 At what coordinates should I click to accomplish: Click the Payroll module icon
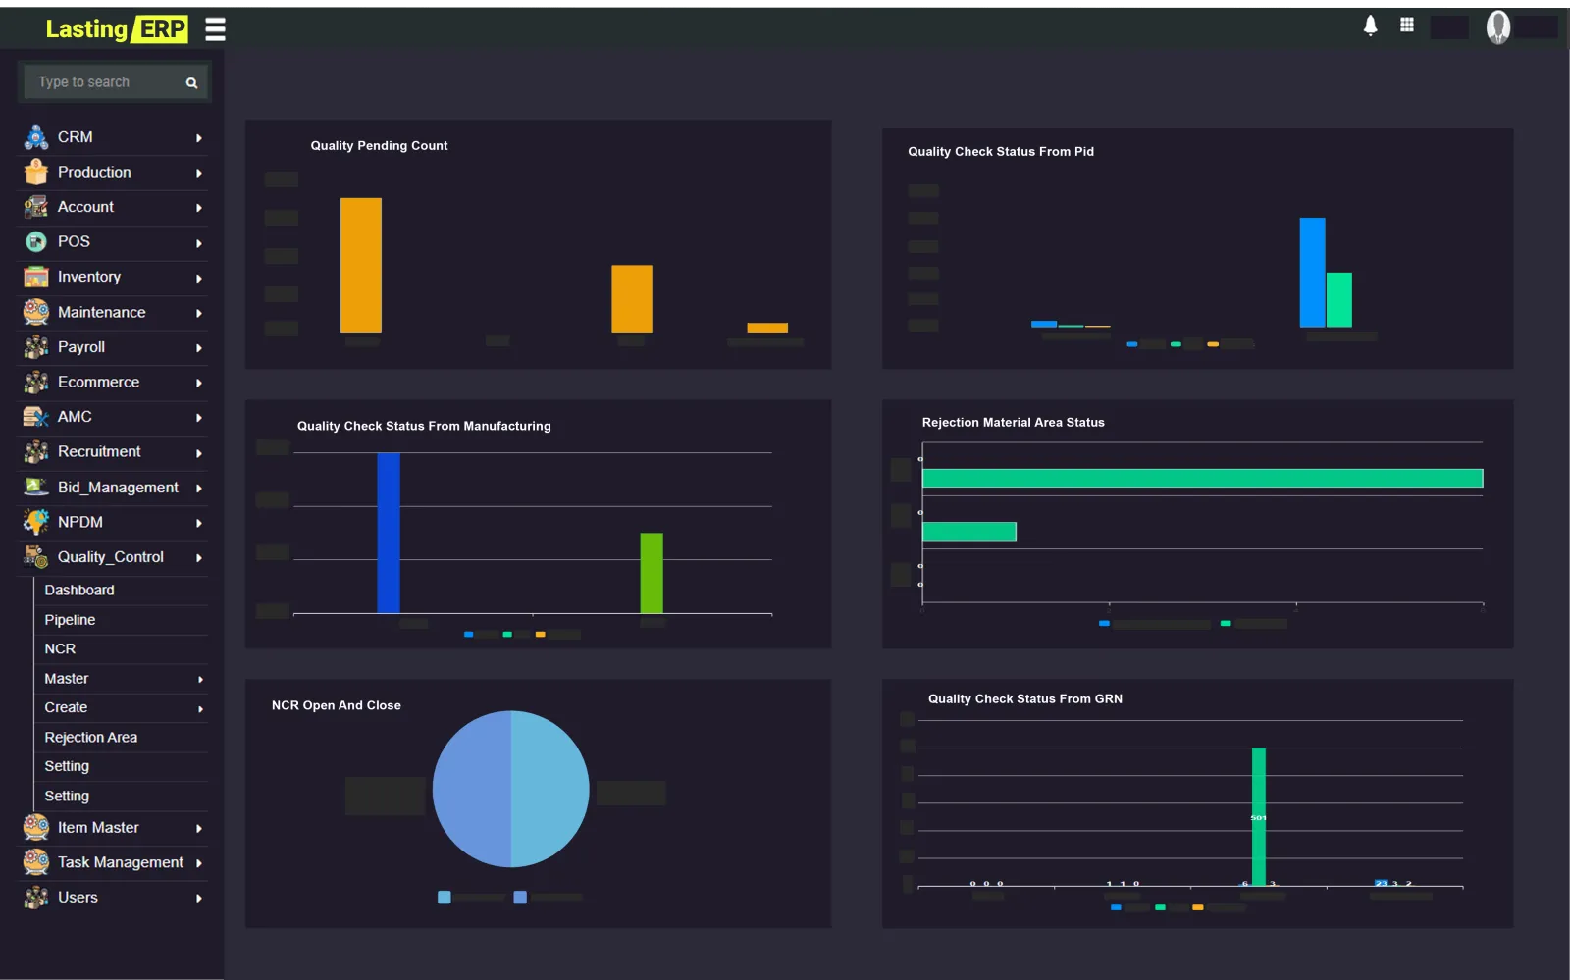[36, 347]
